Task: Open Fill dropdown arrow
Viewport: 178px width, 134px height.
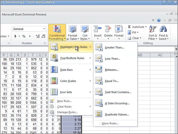Action: (x=138, y=32)
